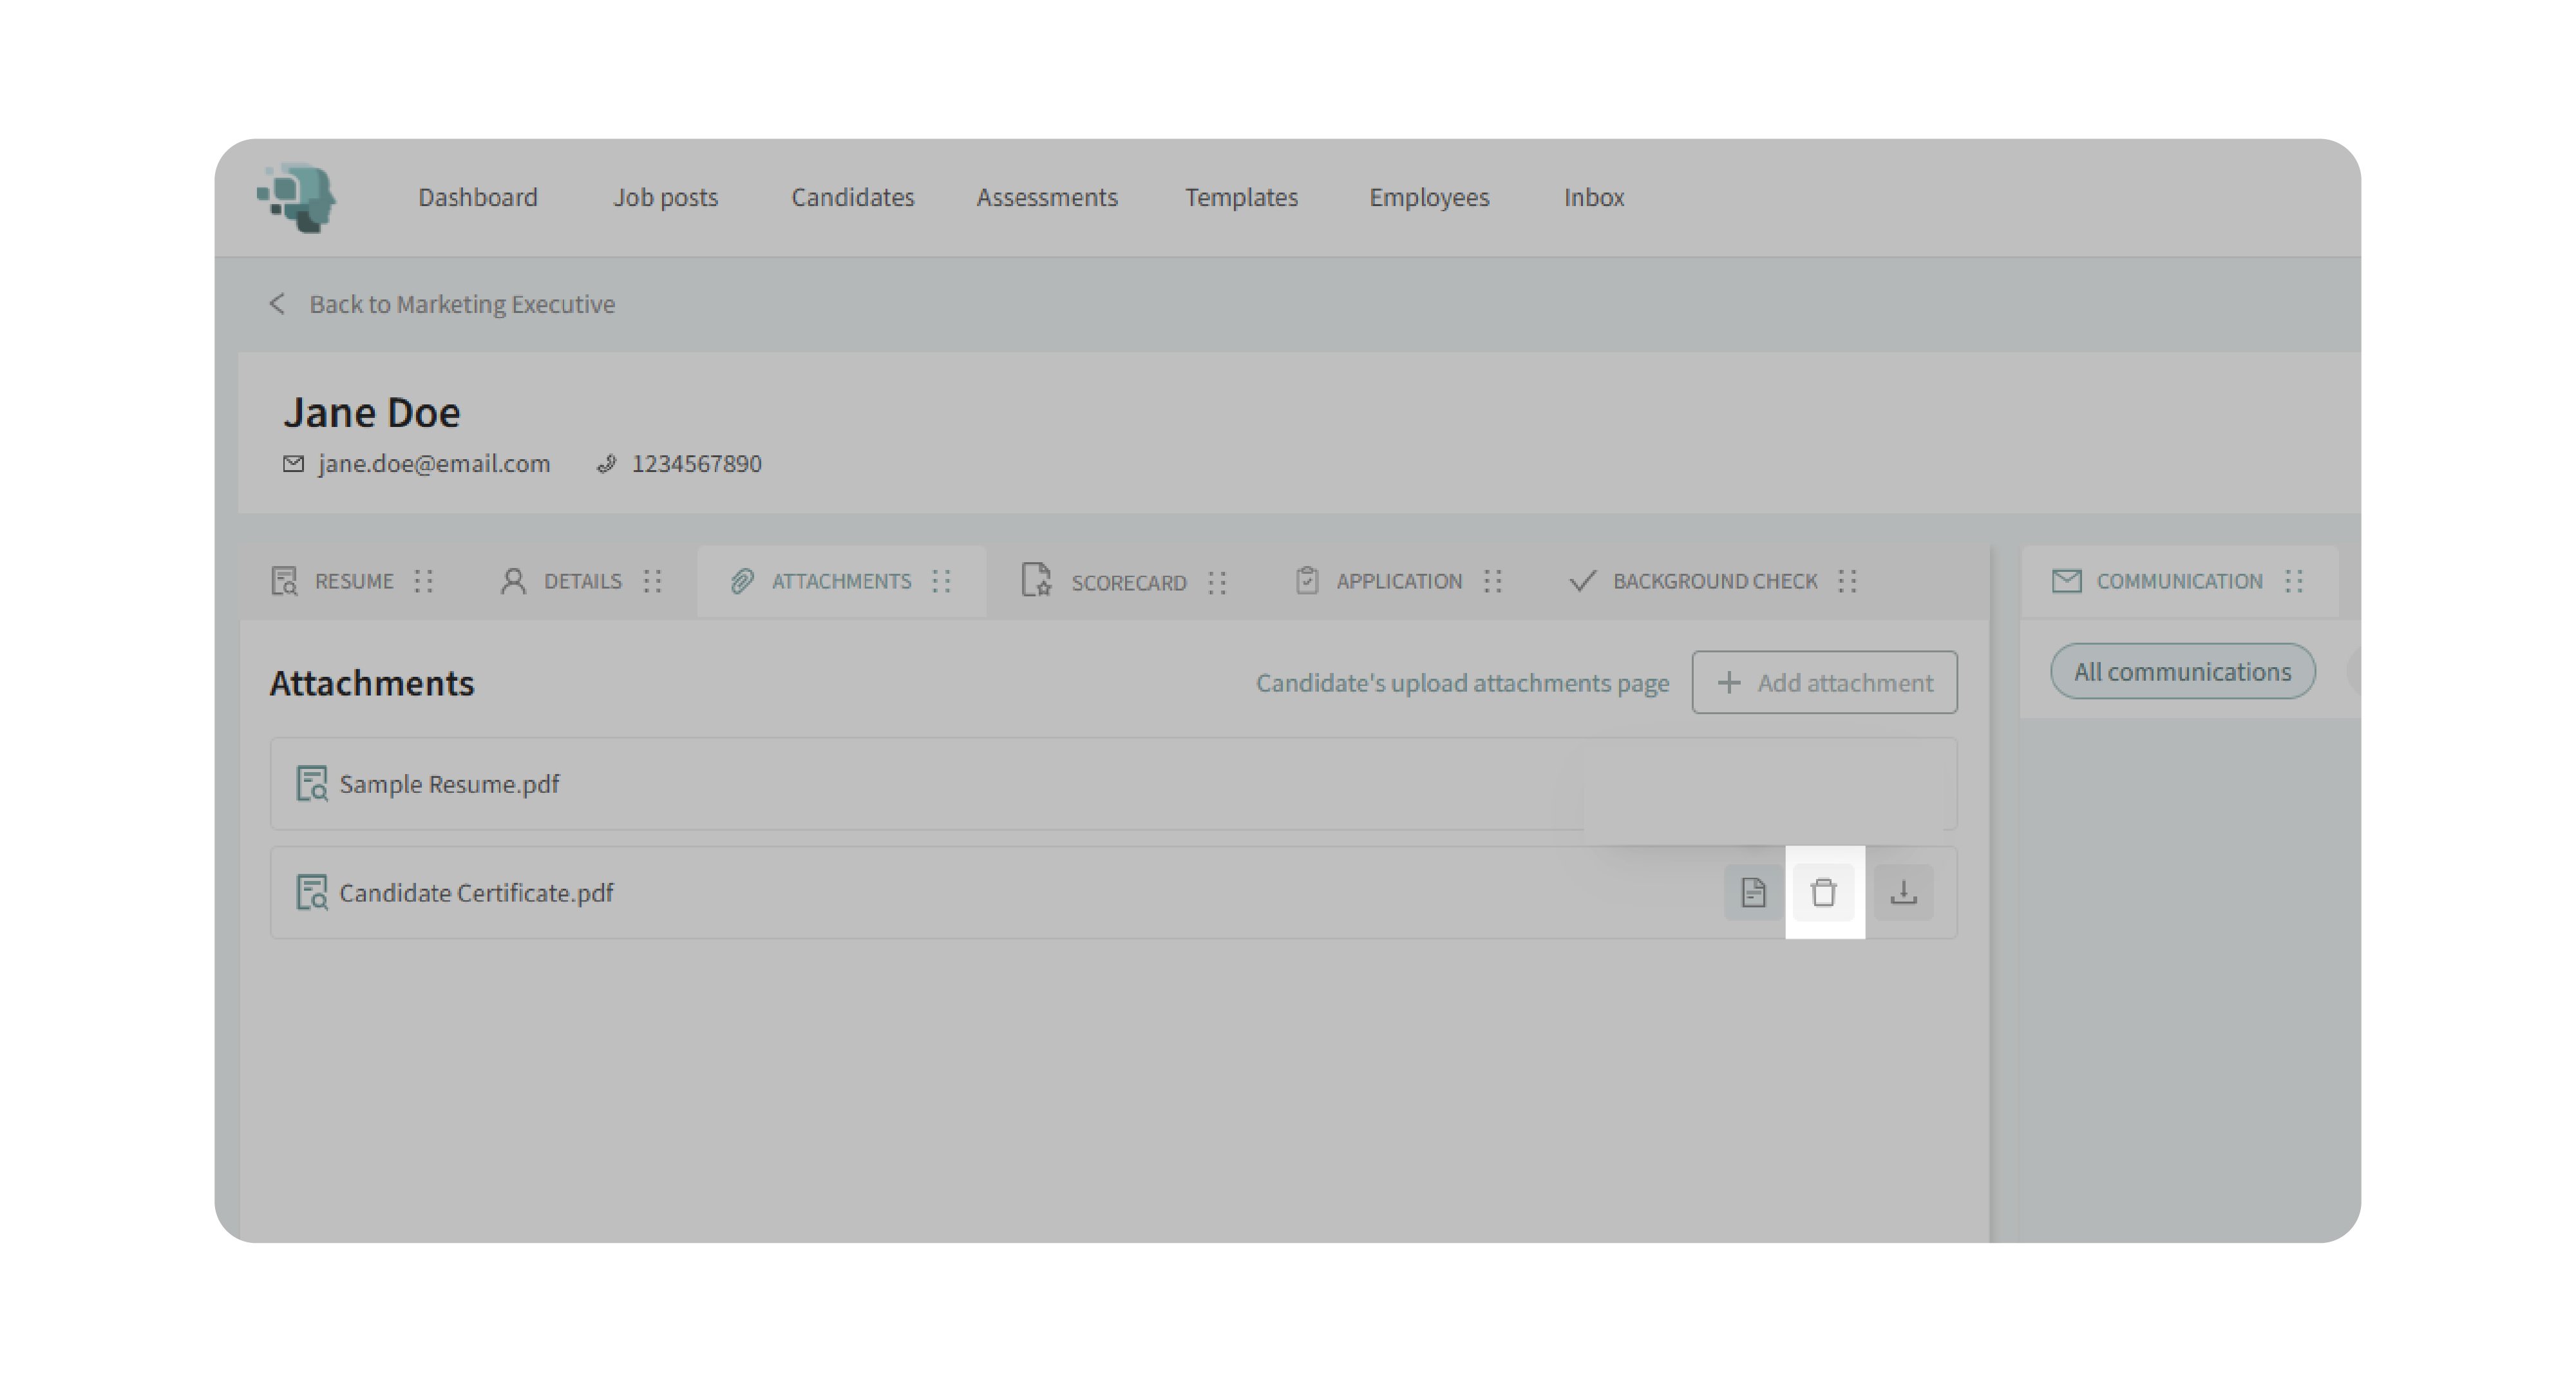
Task: Open Candidate's upload attachments page link
Action: 1462,682
